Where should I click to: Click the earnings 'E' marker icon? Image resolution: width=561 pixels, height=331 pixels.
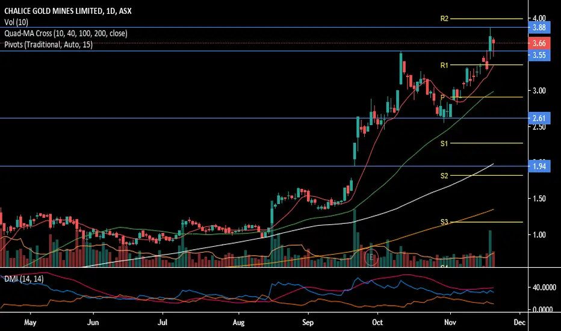[x=371, y=258]
